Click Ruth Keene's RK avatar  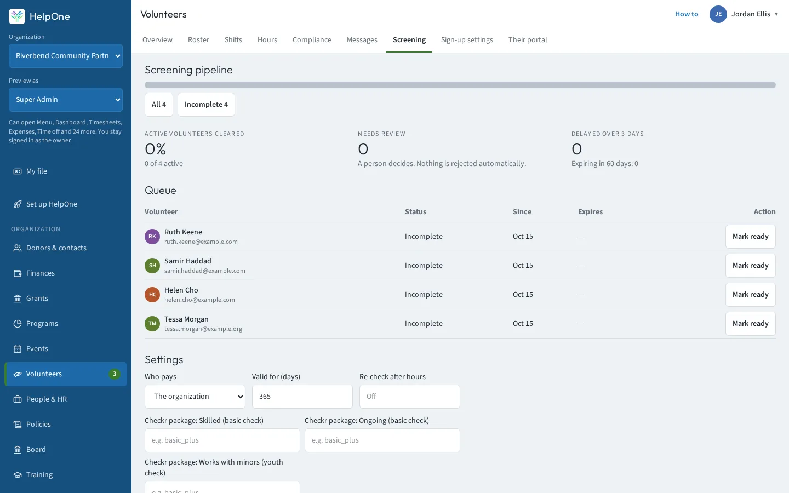point(152,237)
